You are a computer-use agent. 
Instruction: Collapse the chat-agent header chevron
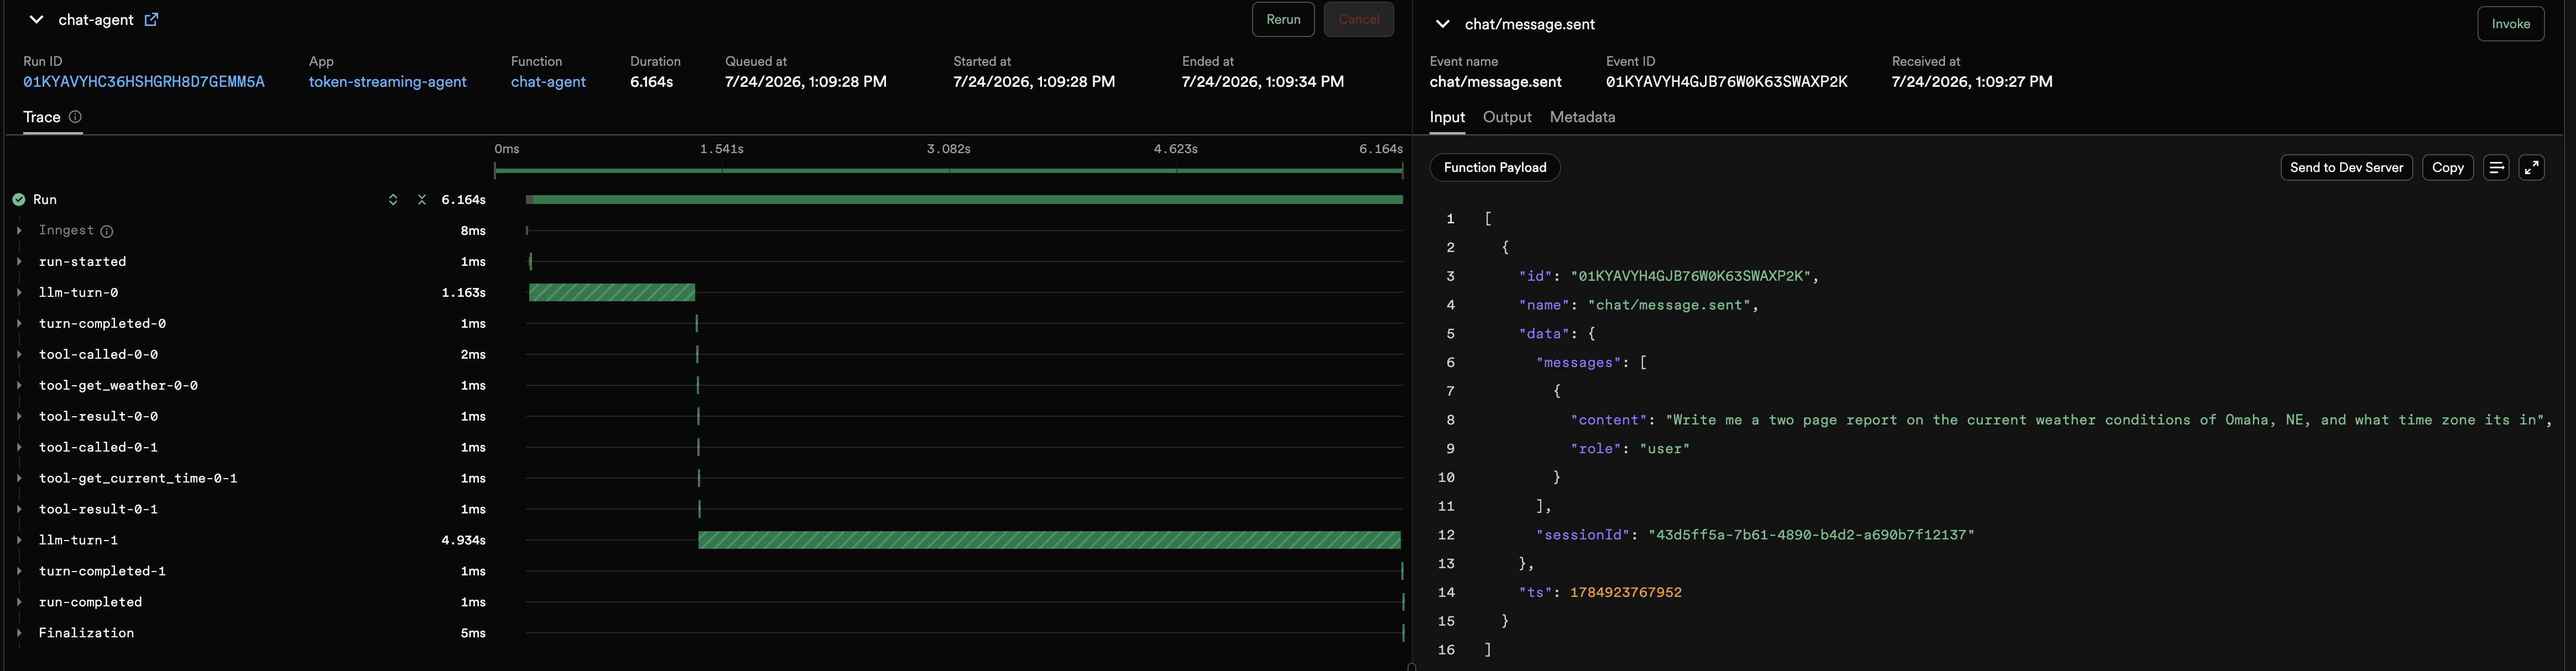pyautogui.click(x=37, y=19)
